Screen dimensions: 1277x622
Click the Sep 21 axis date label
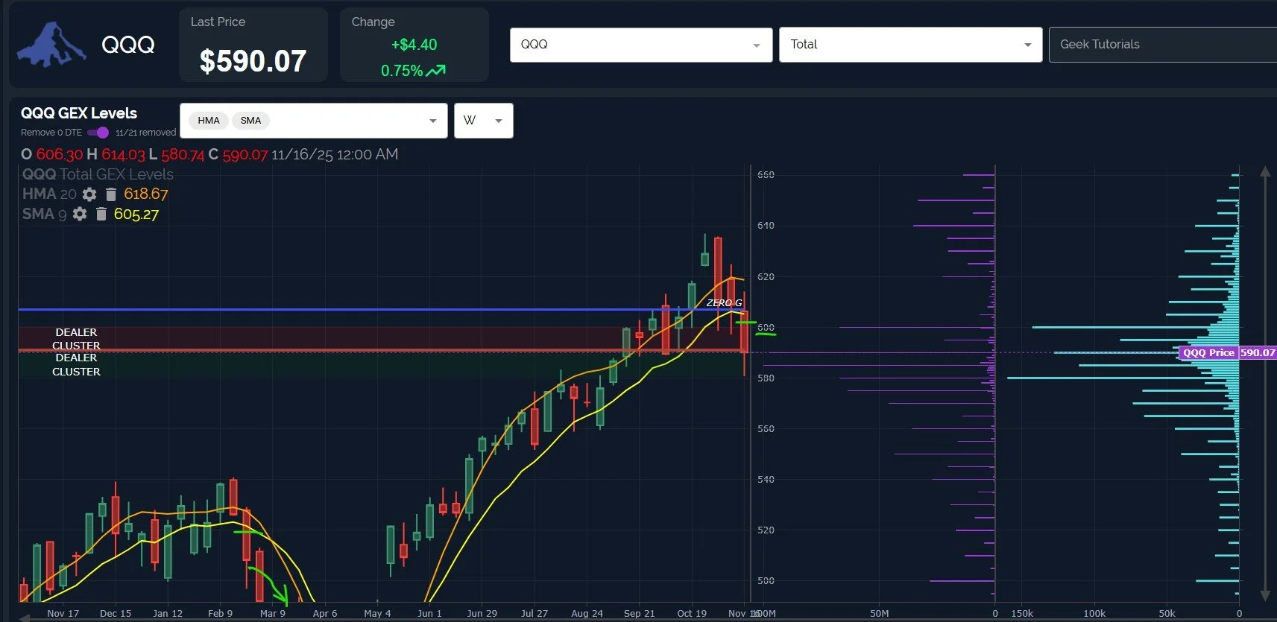[639, 613]
